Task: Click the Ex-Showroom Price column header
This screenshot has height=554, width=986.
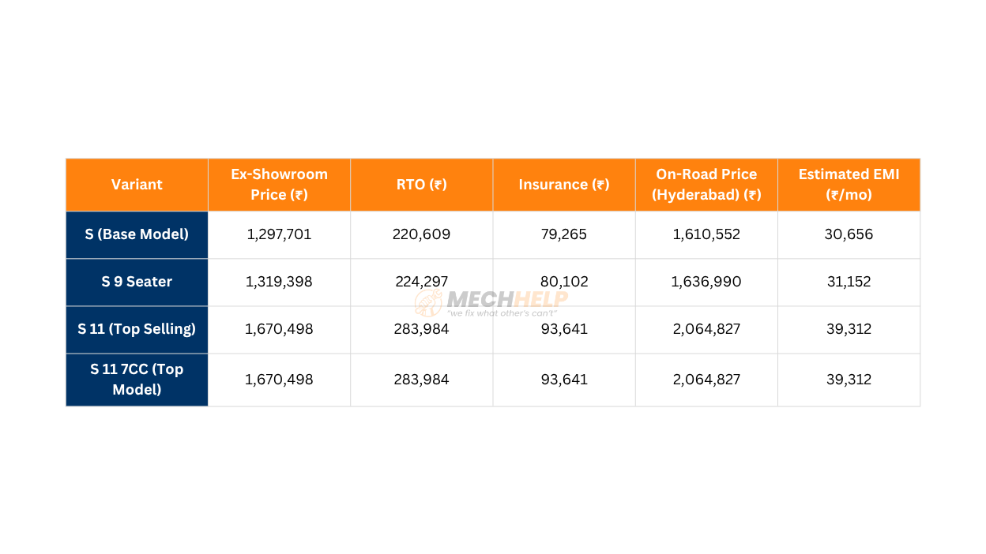Action: [279, 185]
